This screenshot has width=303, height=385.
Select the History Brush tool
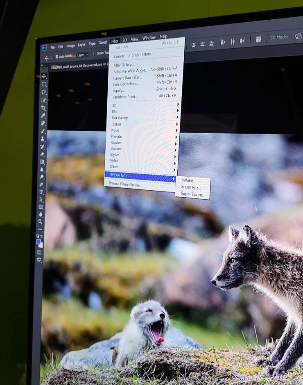(43, 147)
